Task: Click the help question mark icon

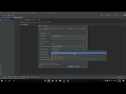Action: tap(40, 67)
